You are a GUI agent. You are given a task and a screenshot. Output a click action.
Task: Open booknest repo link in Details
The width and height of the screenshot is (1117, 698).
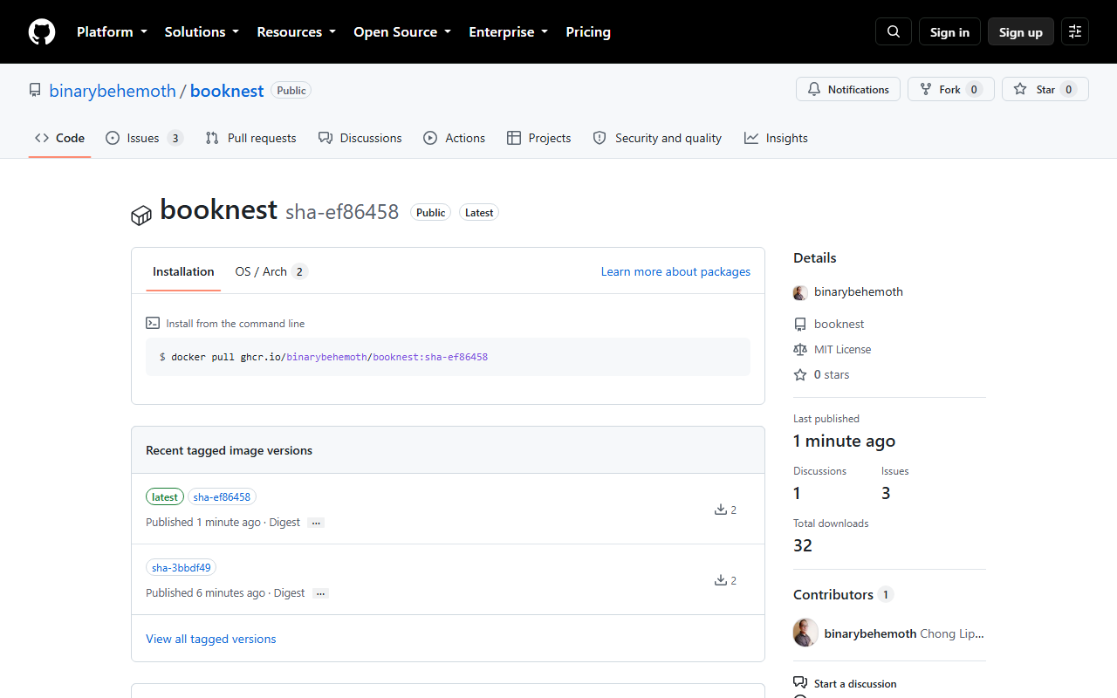point(839,324)
